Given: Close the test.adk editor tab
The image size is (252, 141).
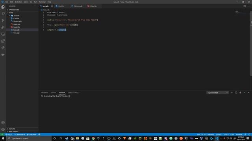Looking at the screenshot, I should (x=52, y=6).
